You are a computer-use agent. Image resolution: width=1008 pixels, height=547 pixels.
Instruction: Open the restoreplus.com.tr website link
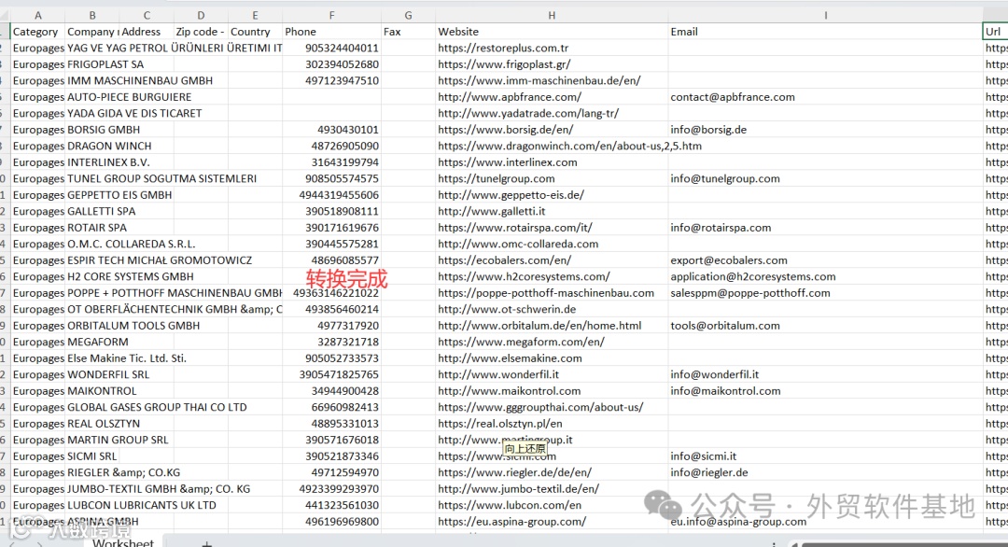(506, 48)
